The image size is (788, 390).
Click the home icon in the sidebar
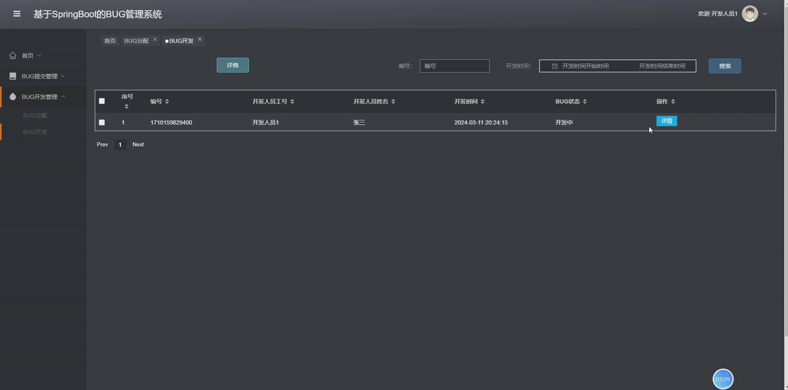tap(13, 56)
